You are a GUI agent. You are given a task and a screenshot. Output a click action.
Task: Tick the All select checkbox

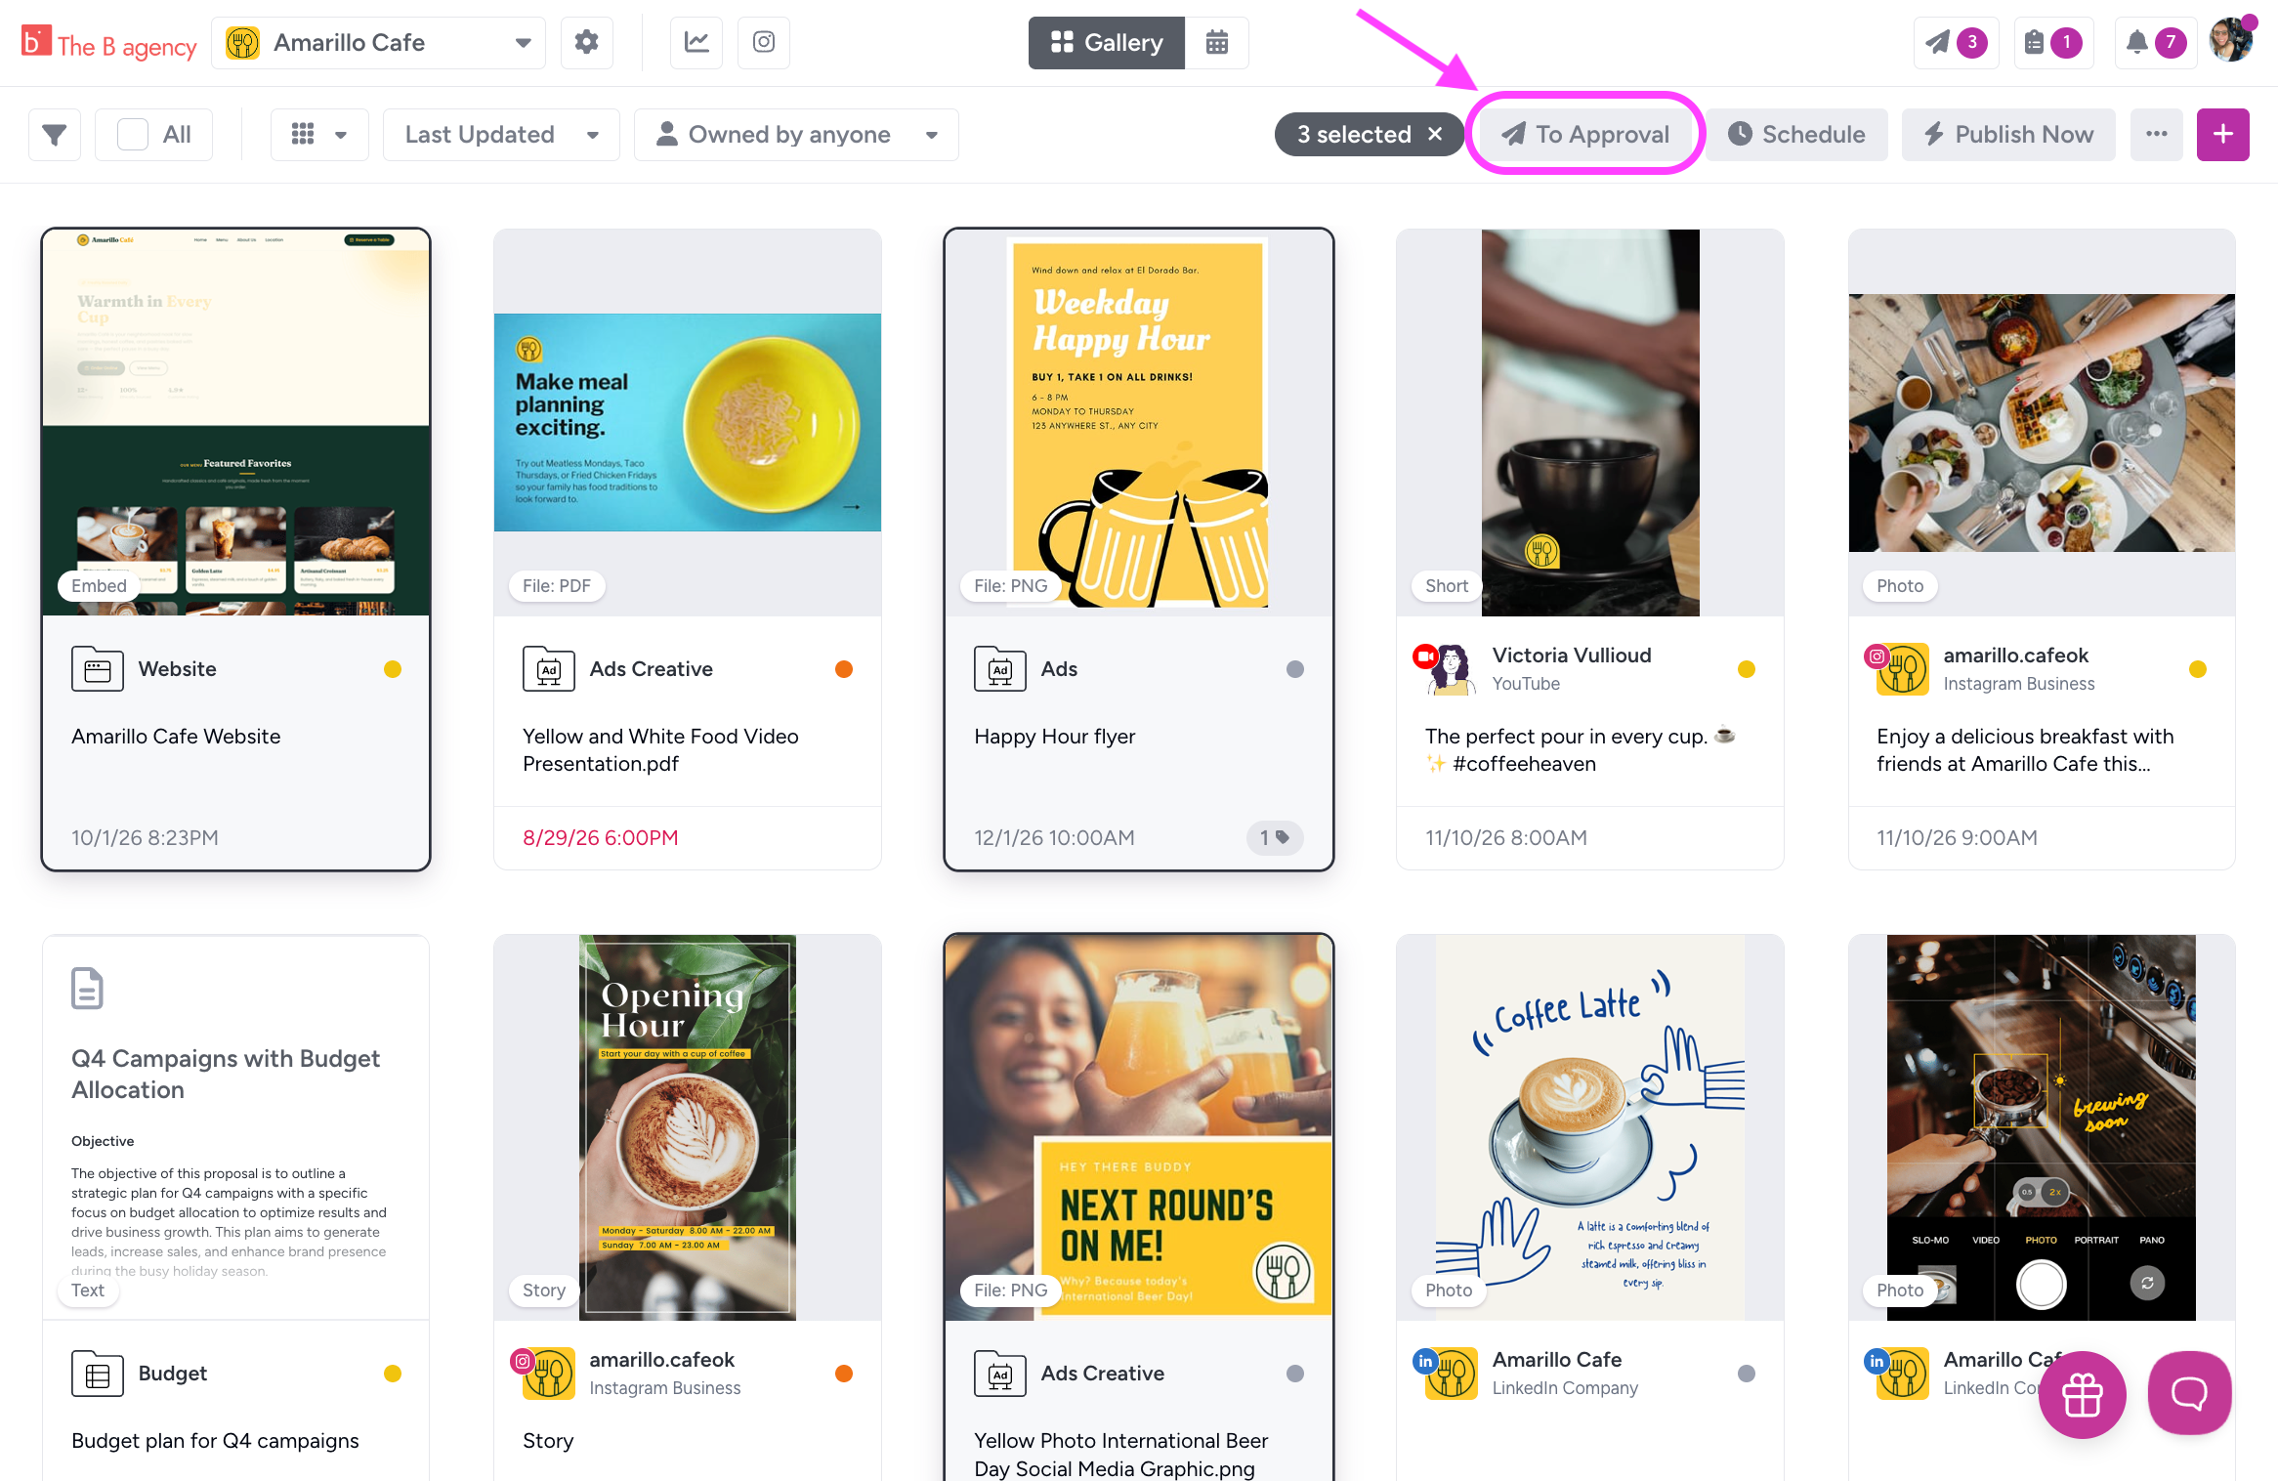[x=133, y=135]
